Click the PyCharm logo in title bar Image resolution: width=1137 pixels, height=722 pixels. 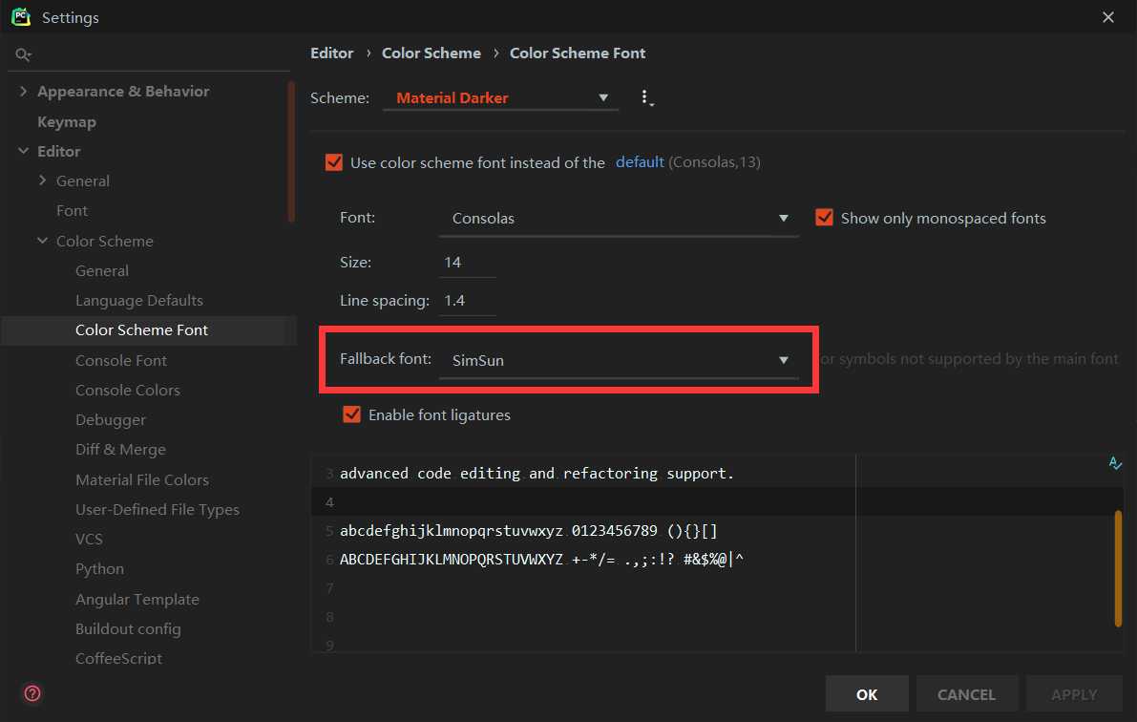coord(21,16)
